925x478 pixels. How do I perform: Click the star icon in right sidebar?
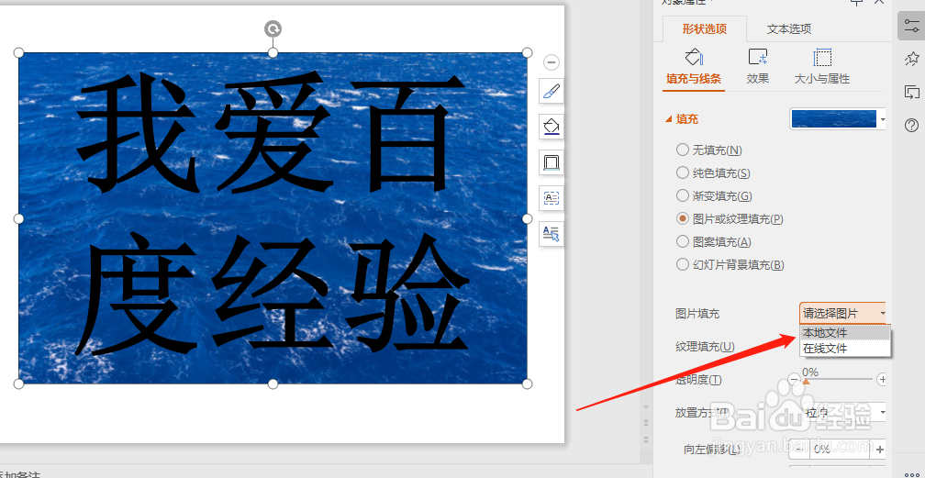[911, 59]
